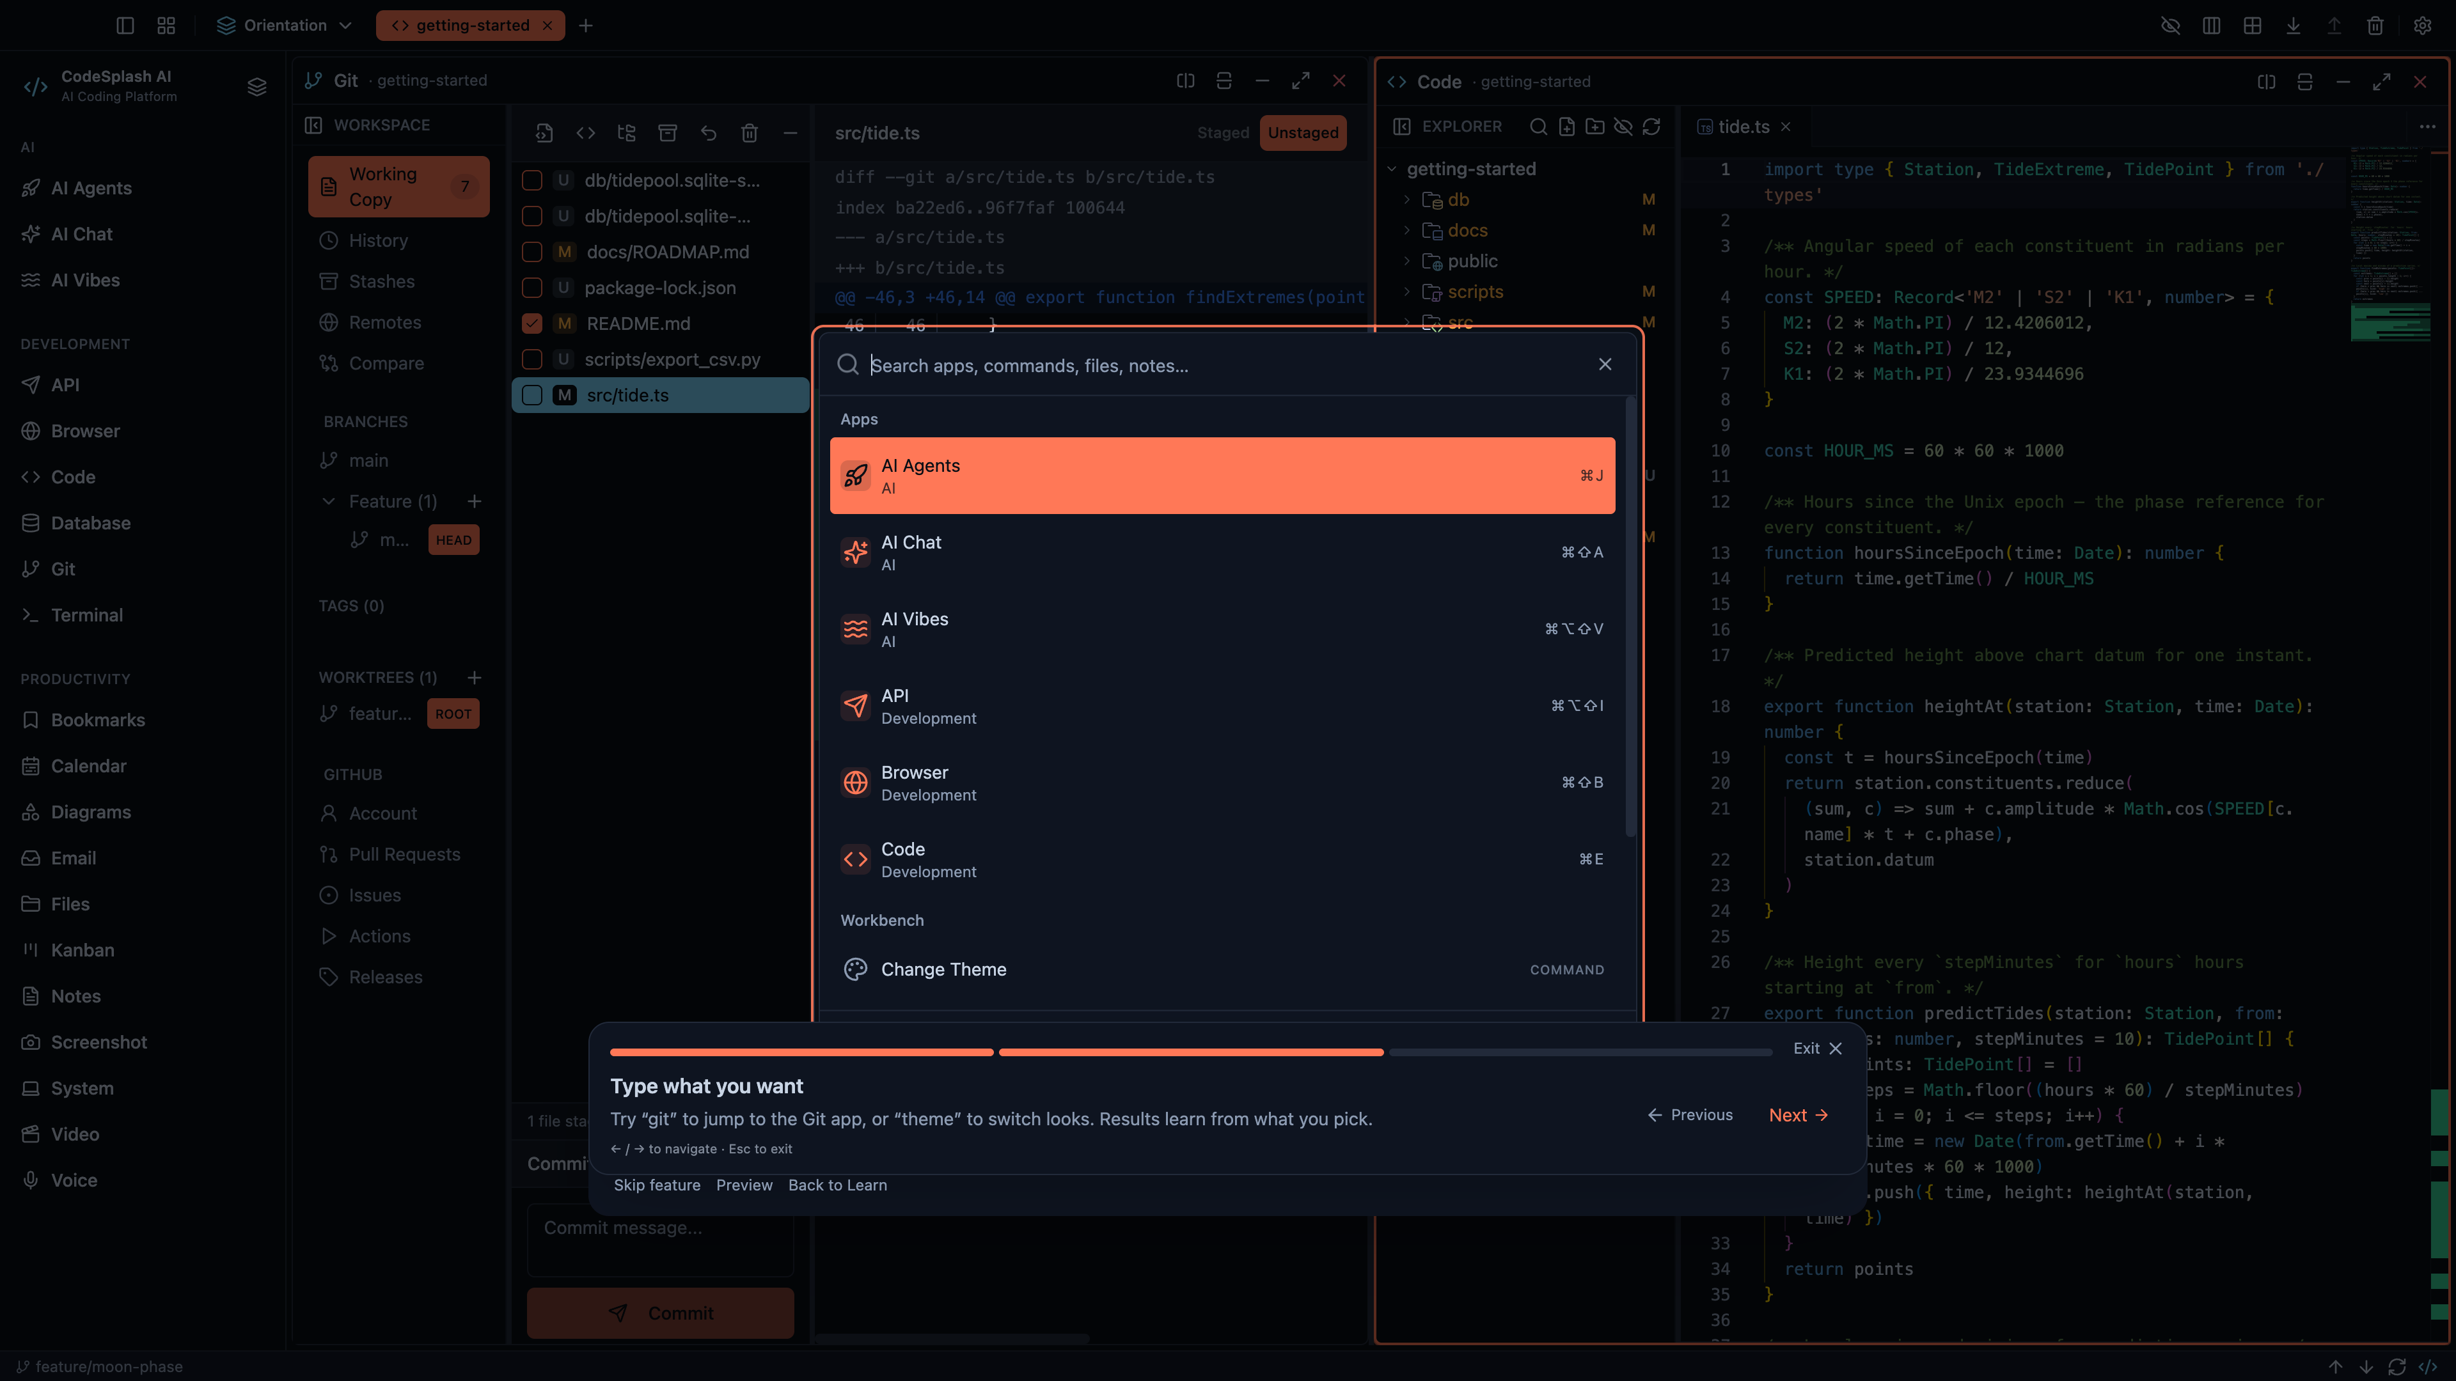Add a new worktree with plus icon

tap(474, 678)
